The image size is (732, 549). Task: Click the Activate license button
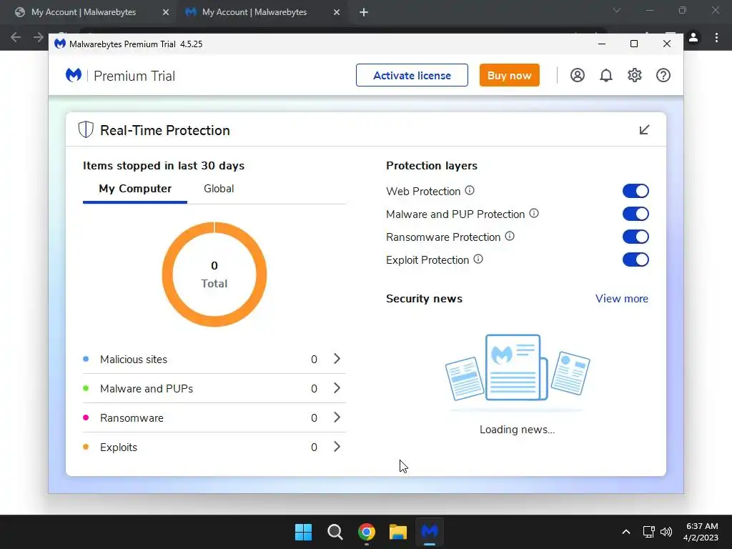point(412,75)
